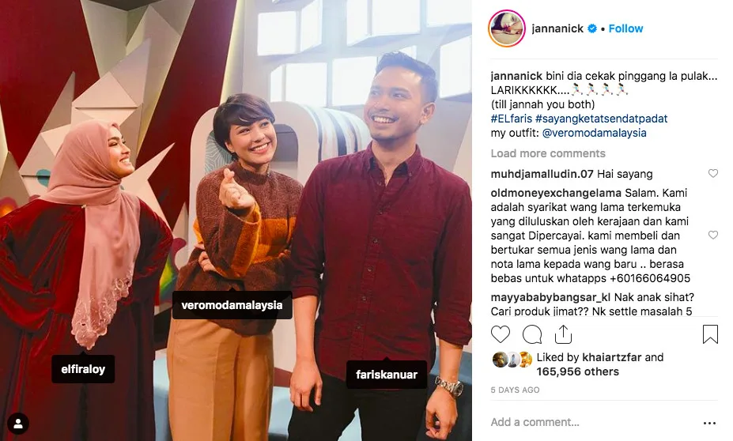Follow the jannanick account
The width and height of the screenshot is (733, 441).
(625, 28)
